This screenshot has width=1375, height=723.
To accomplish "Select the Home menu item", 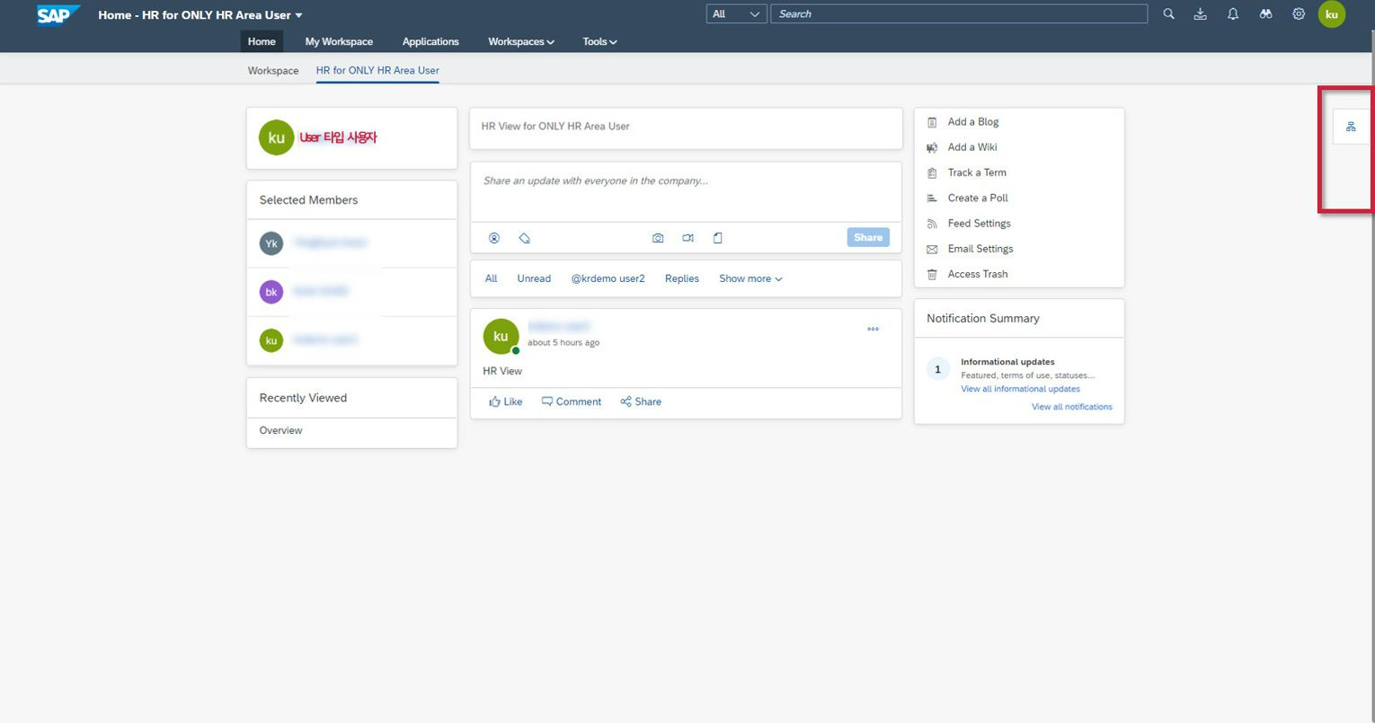I will pyautogui.click(x=262, y=41).
